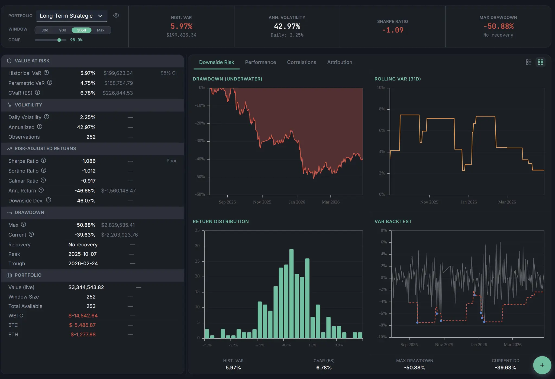
Task: Click the confidence level slider handle
Action: 59,40
